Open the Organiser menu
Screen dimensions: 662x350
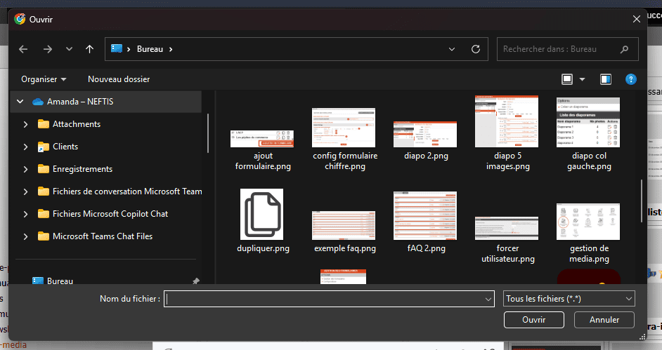tap(44, 79)
